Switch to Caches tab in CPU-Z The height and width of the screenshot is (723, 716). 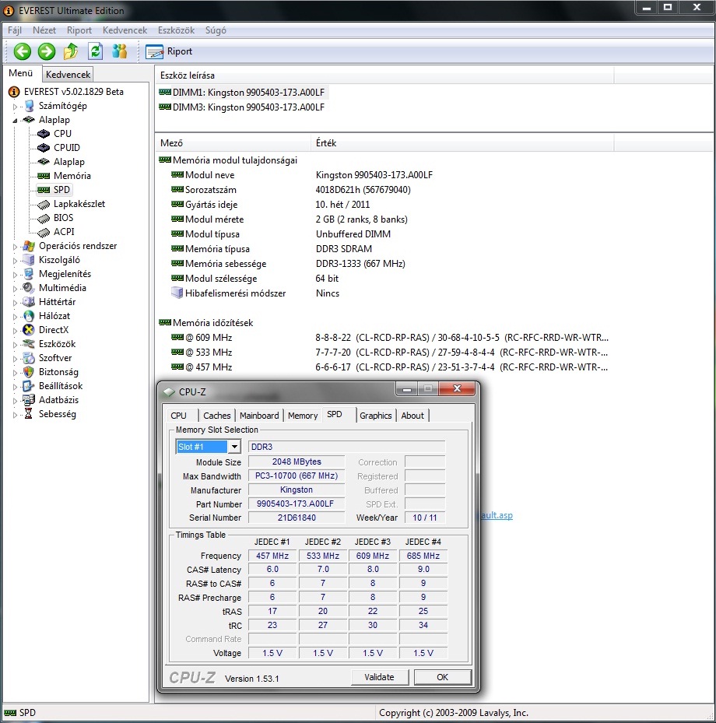point(216,416)
